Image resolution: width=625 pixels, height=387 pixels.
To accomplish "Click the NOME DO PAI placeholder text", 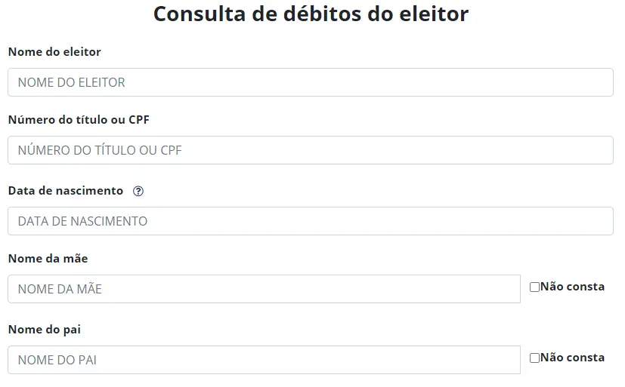I will pos(57,361).
